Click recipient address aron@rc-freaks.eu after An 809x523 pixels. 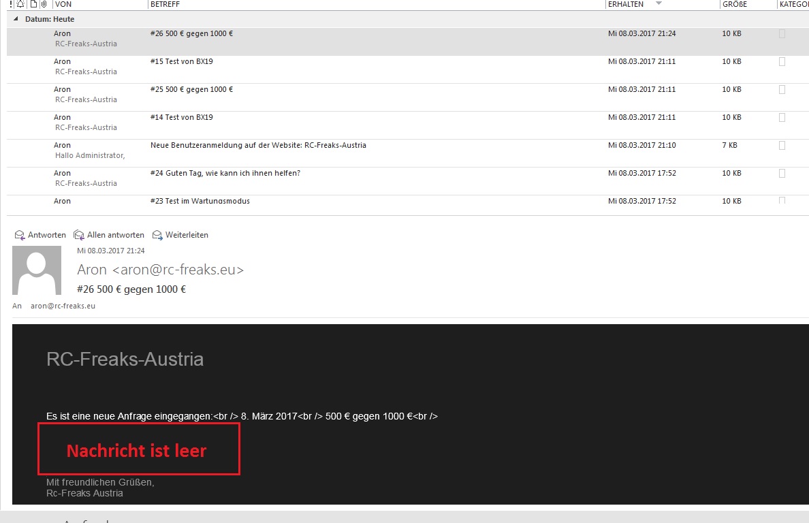[x=63, y=306]
